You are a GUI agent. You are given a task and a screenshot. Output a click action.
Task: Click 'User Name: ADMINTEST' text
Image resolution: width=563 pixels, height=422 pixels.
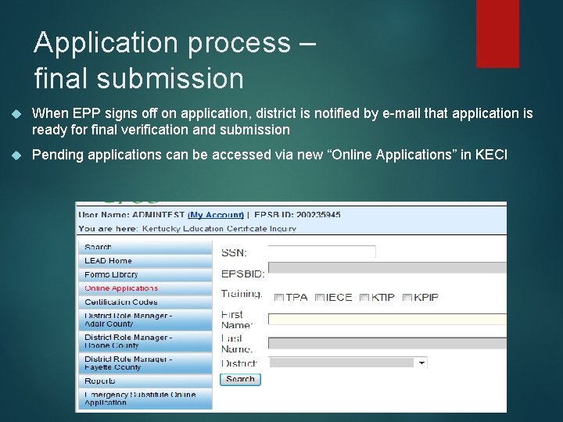coord(131,215)
